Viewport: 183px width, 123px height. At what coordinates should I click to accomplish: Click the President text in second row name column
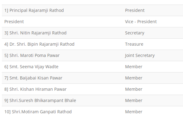[x=14, y=22]
